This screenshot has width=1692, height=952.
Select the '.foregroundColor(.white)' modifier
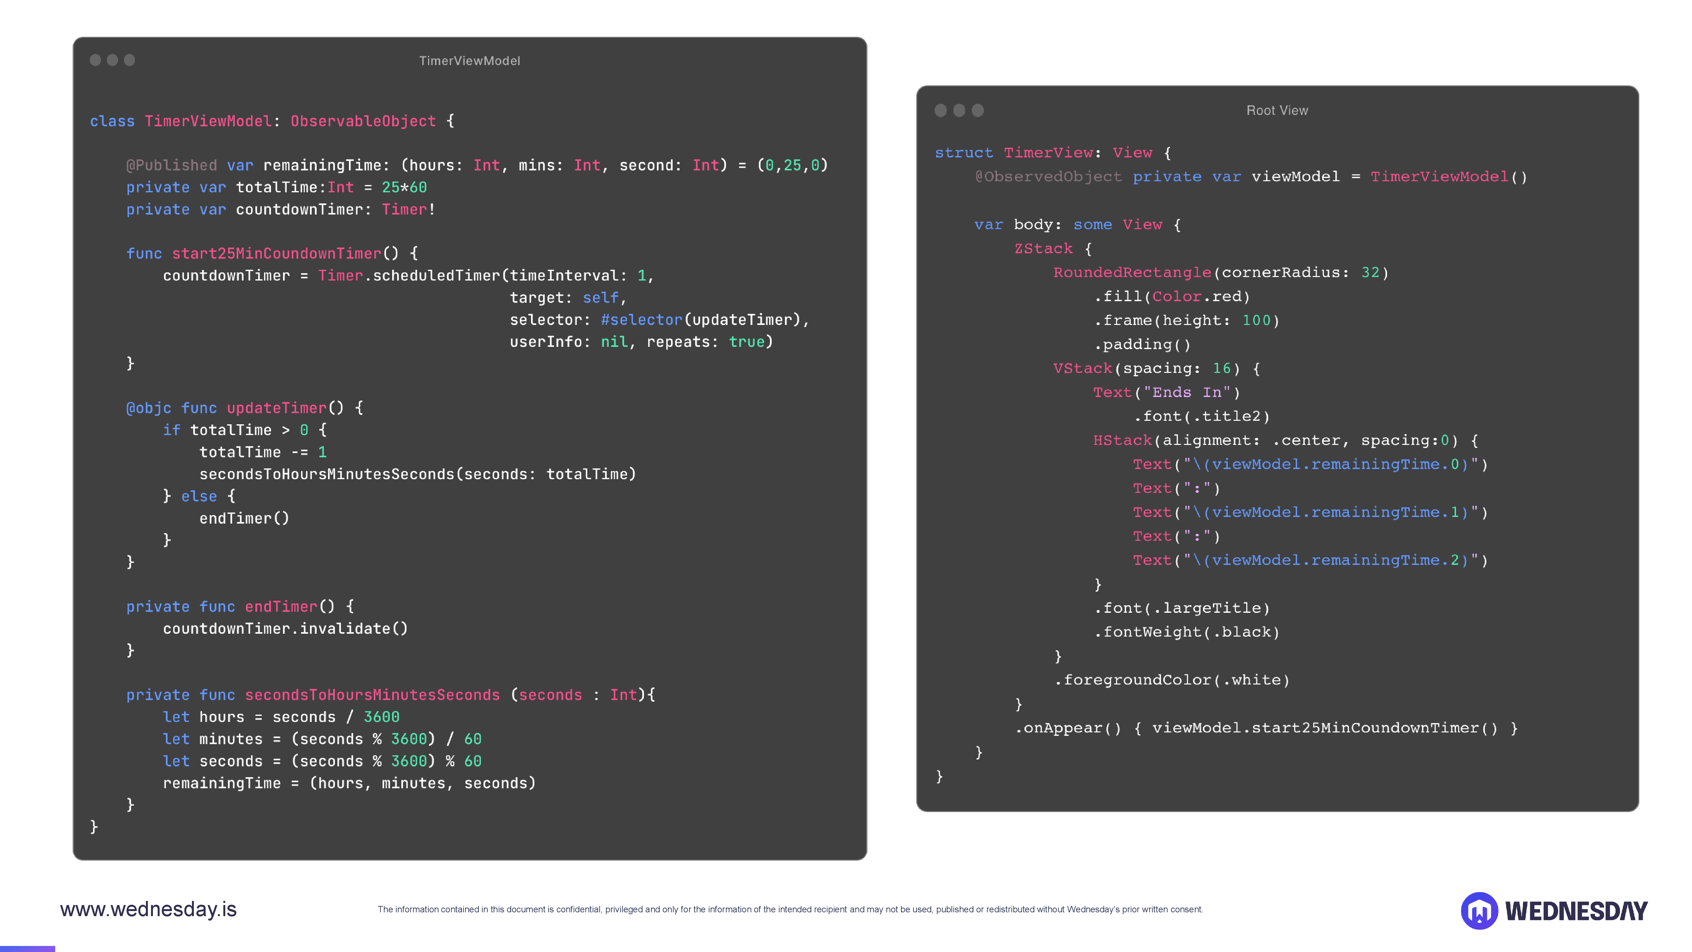(1172, 681)
